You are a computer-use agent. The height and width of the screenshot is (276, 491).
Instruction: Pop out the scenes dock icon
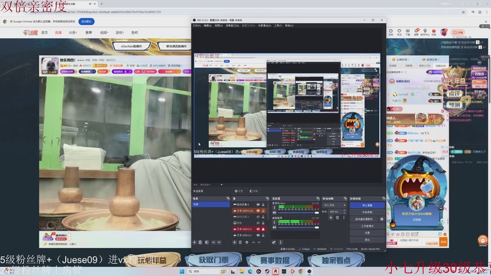228,199
